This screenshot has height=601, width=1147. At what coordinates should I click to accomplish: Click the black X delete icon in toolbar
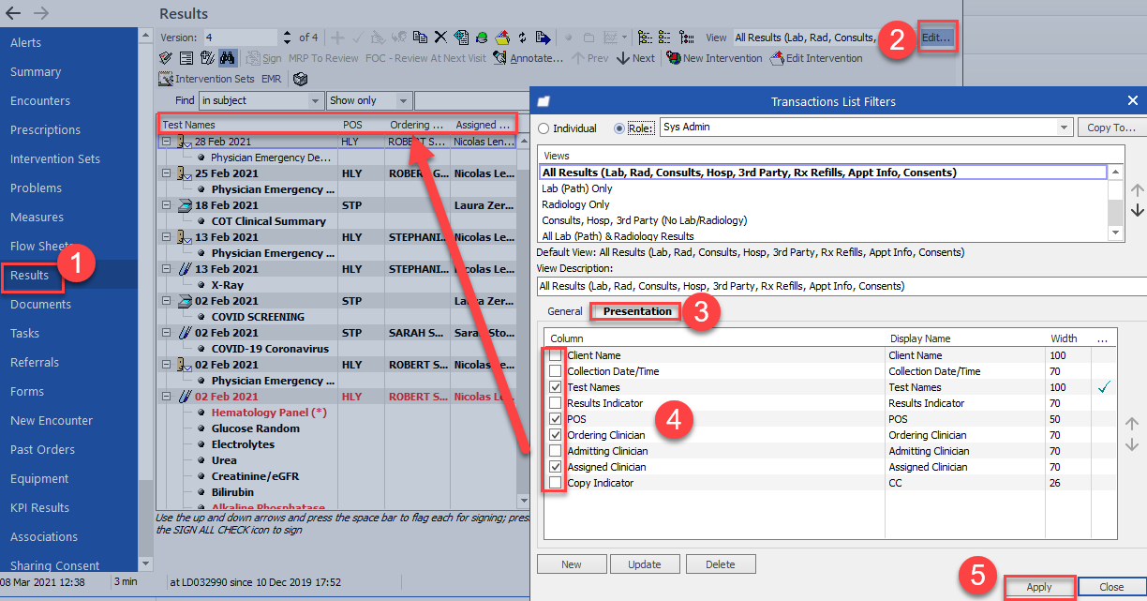pyautogui.click(x=440, y=38)
